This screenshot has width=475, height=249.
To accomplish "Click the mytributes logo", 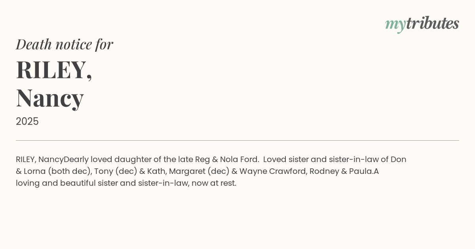I will tap(422, 24).
